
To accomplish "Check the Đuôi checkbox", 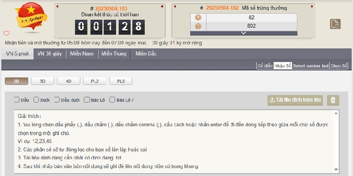I will pos(36,100).
